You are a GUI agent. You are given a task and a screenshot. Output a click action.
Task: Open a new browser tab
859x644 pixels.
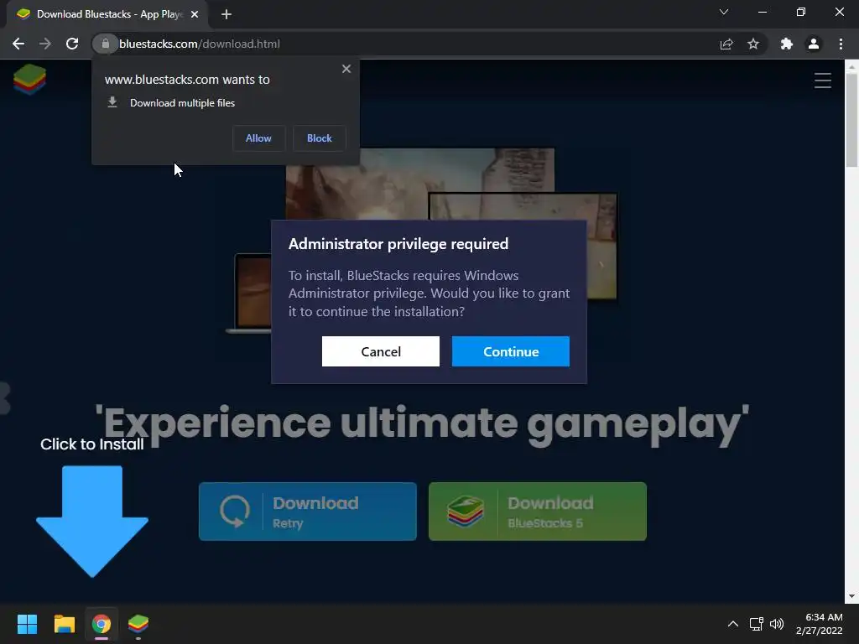click(x=226, y=14)
